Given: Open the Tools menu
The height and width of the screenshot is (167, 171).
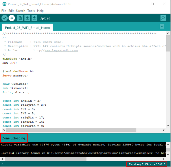Looking at the screenshot, I should (31, 11).
